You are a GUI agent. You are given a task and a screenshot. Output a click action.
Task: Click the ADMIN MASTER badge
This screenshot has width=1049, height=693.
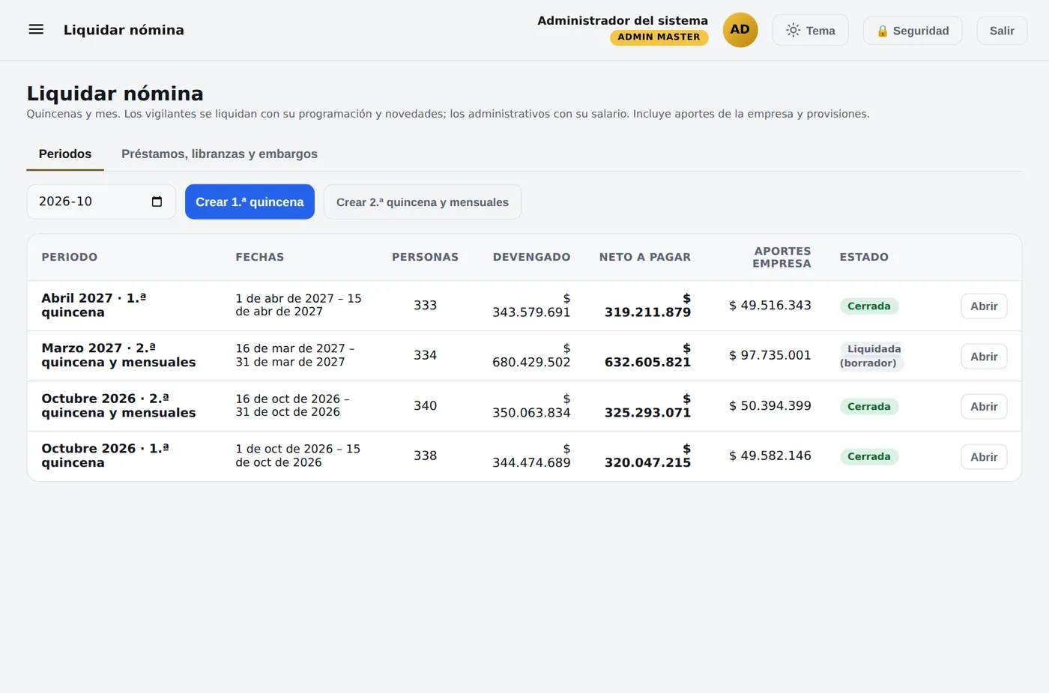click(x=659, y=37)
